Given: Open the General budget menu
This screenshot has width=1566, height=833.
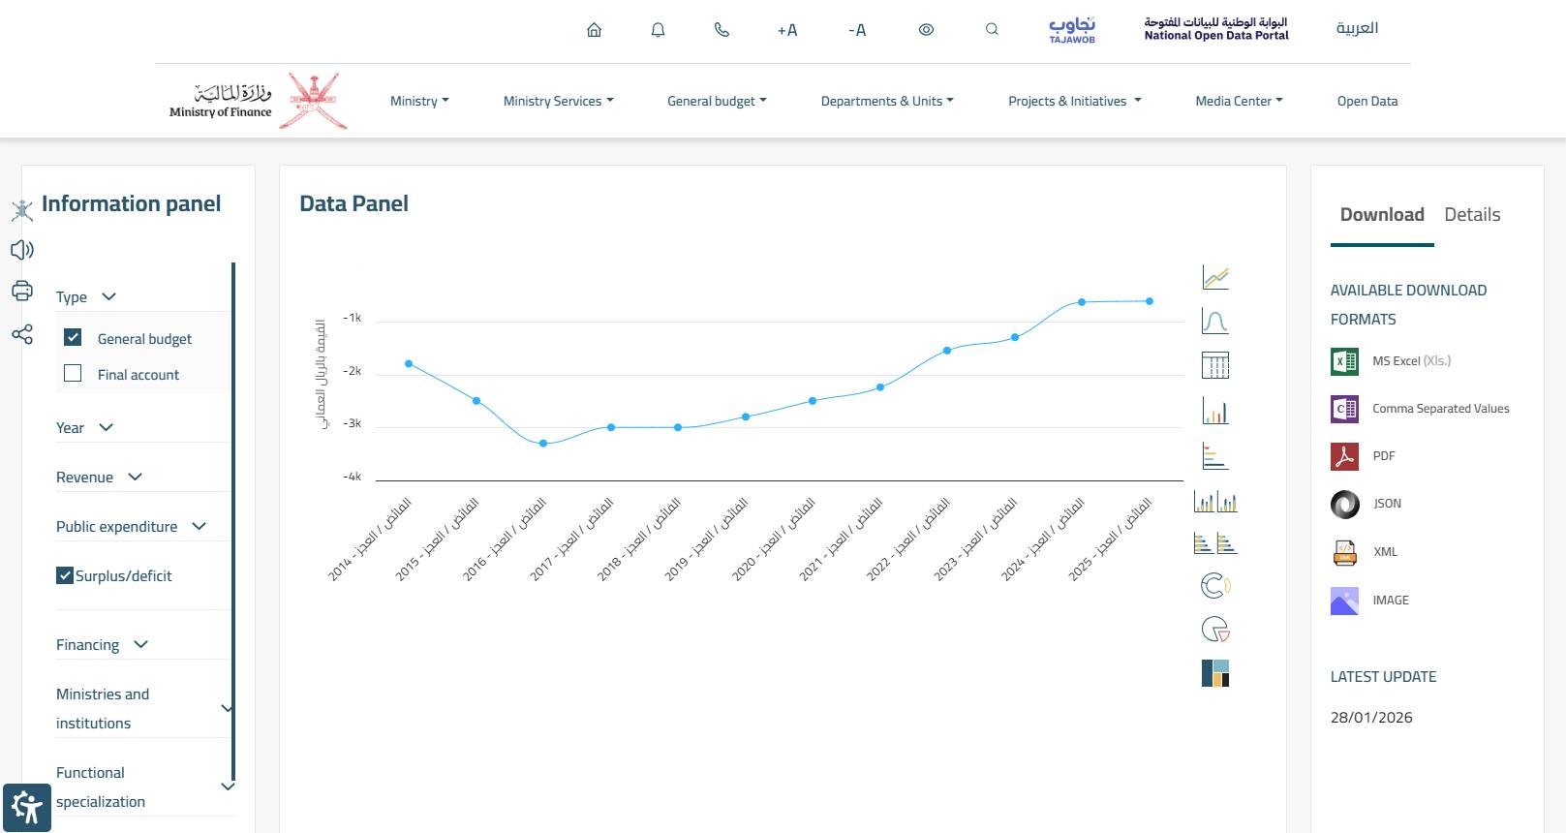Looking at the screenshot, I should pyautogui.click(x=717, y=101).
